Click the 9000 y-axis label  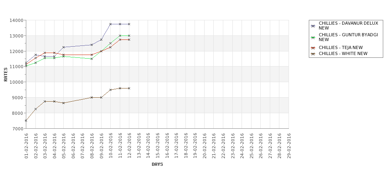coord(18,98)
